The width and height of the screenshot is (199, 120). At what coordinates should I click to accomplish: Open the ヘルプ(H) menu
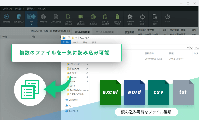[x=42, y=9]
